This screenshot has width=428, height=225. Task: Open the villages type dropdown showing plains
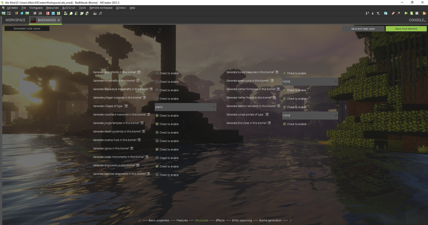coord(185,107)
